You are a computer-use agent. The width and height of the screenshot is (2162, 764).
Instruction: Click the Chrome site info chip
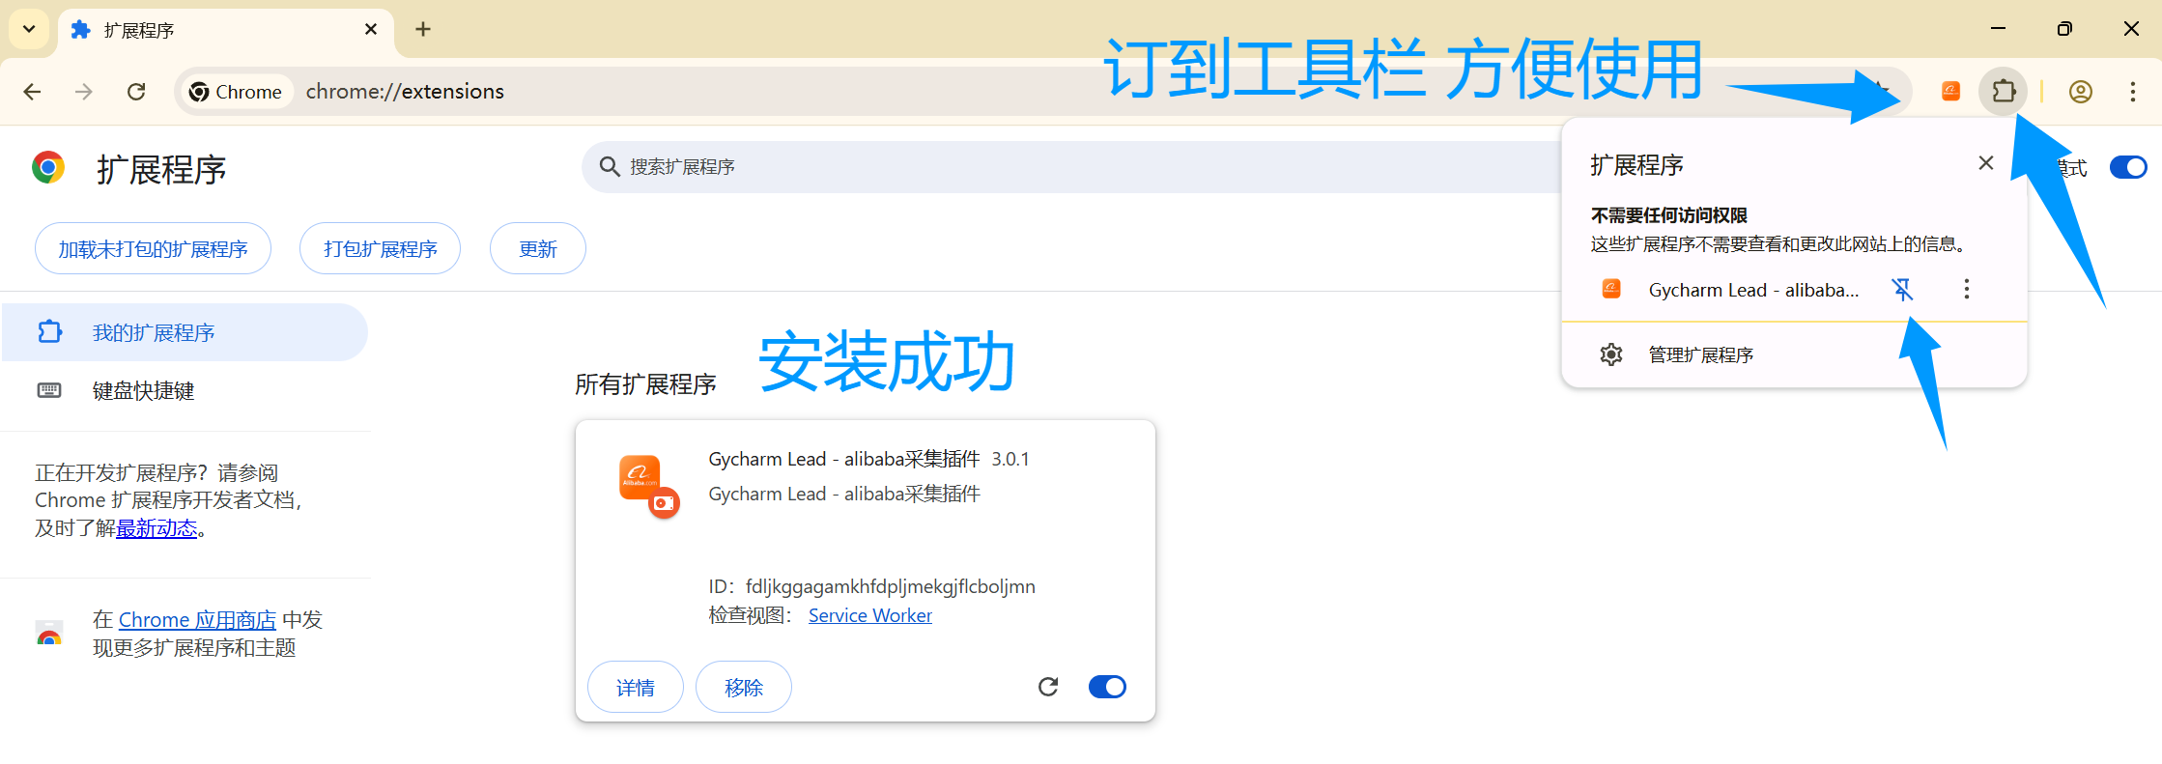point(237,92)
